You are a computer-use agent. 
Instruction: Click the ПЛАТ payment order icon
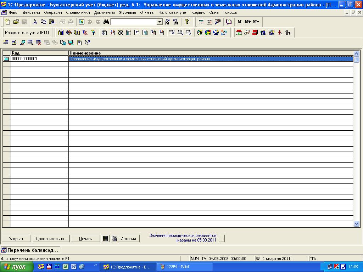pyautogui.click(x=172, y=32)
